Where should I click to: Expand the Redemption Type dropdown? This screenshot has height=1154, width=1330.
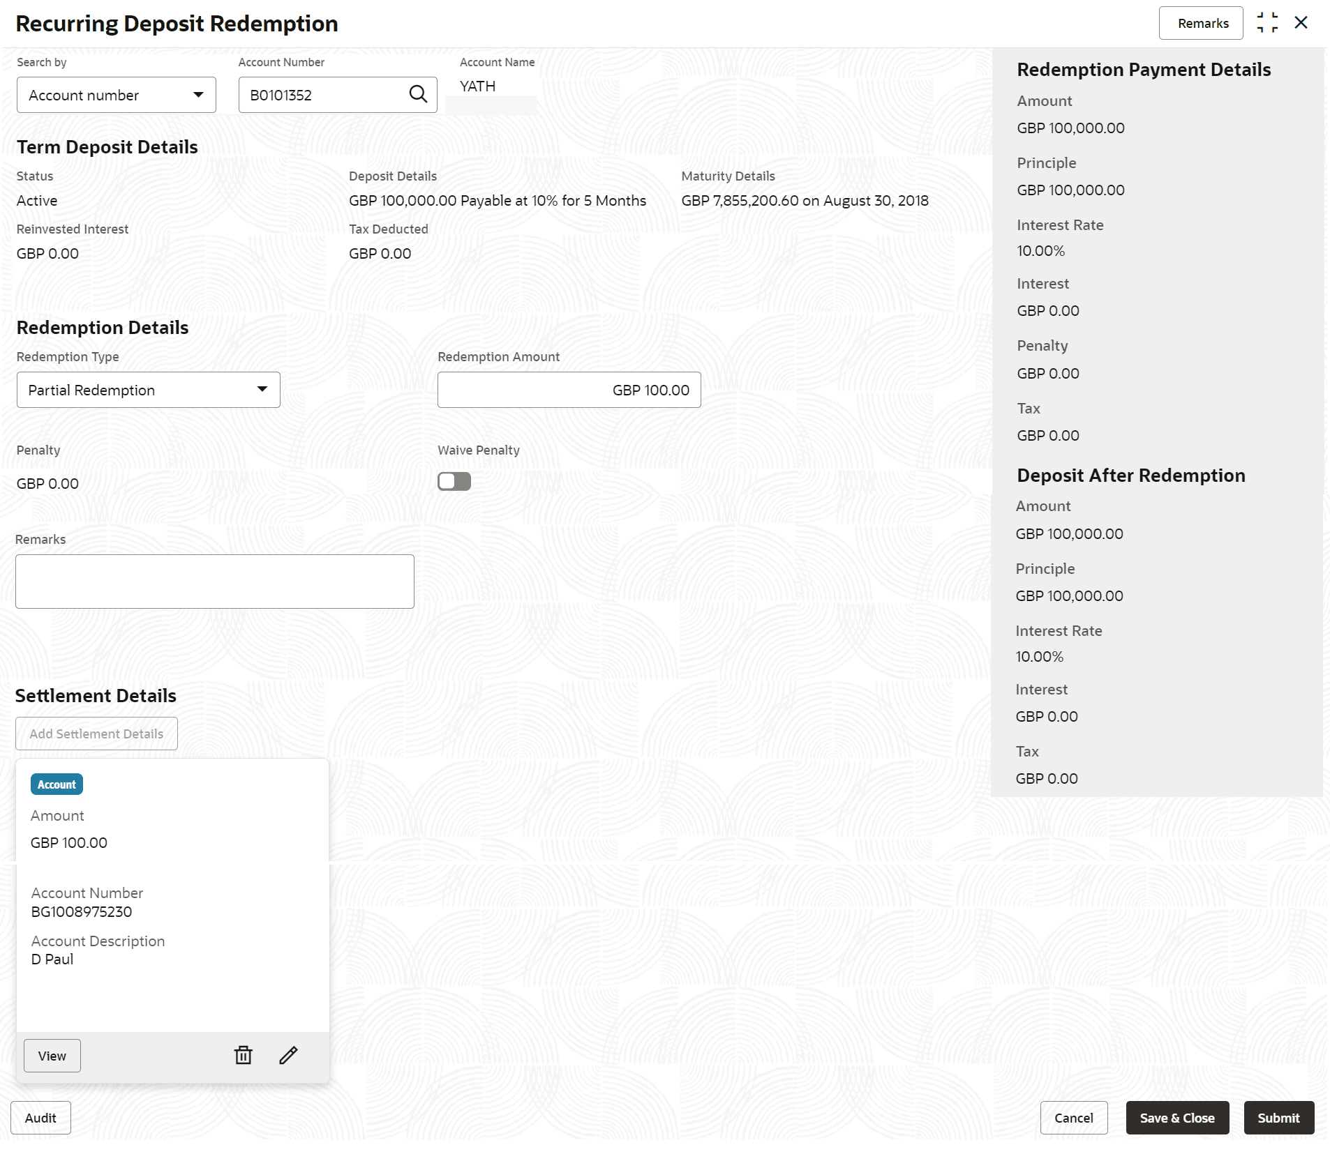pyautogui.click(x=148, y=390)
